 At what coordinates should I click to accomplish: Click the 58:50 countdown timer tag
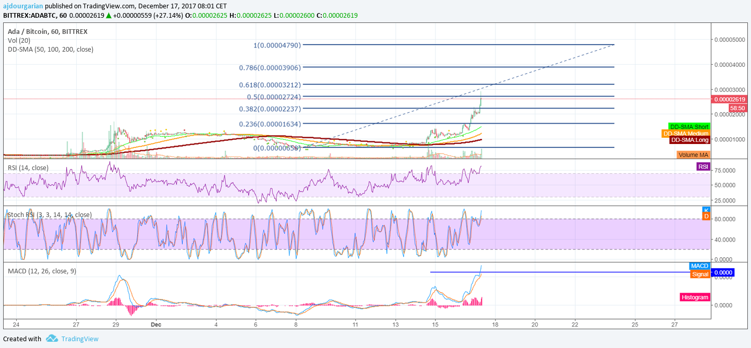[737, 107]
